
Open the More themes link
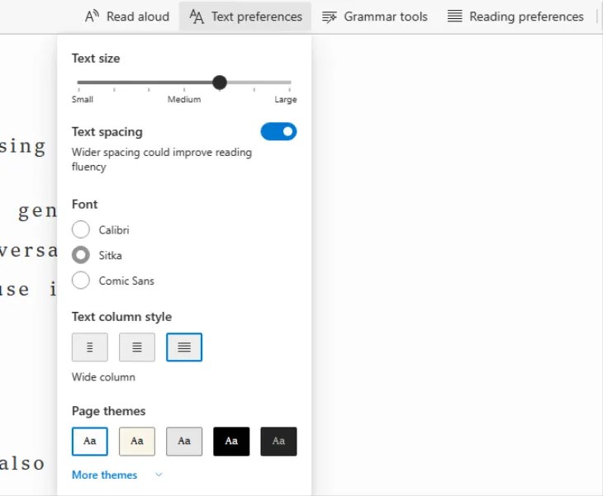(x=104, y=475)
